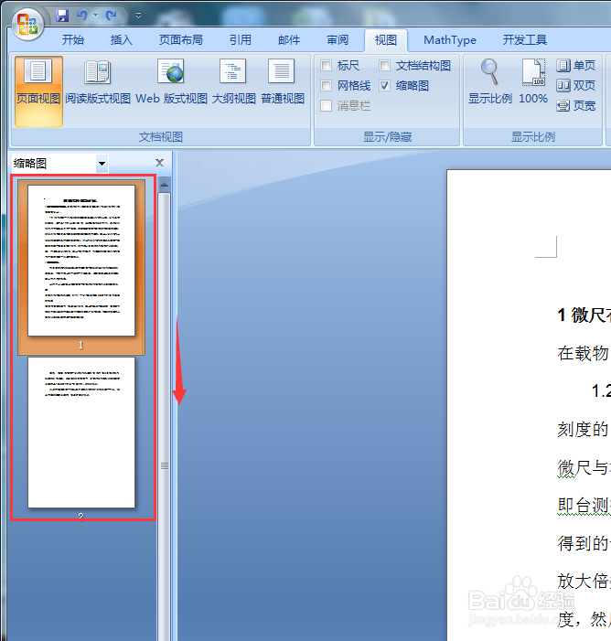
Task: Uncheck the 缩略图 checkbox
Action: point(384,85)
